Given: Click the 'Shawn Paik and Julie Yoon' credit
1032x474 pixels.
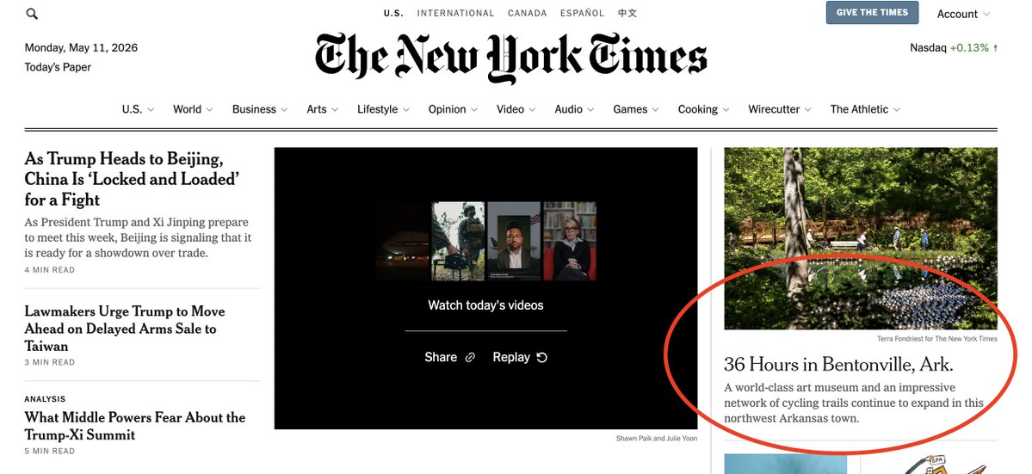Looking at the screenshot, I should coord(656,438).
